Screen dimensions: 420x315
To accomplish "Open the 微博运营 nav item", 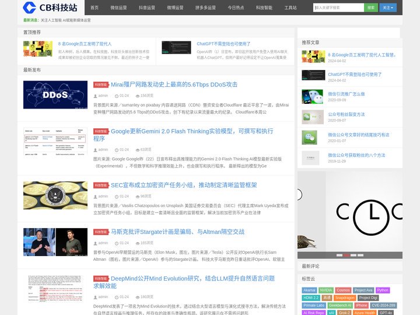I will point(175,8).
